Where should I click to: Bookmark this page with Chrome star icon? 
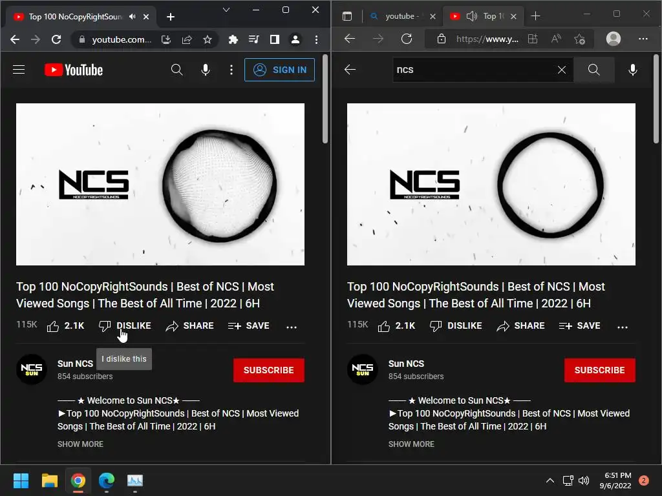click(x=208, y=39)
